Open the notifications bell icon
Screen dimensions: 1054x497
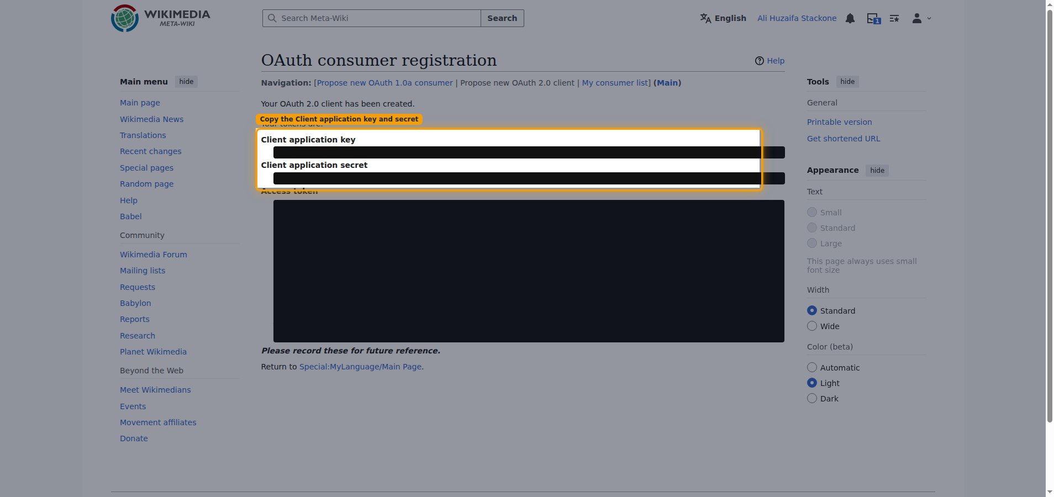[x=850, y=18]
